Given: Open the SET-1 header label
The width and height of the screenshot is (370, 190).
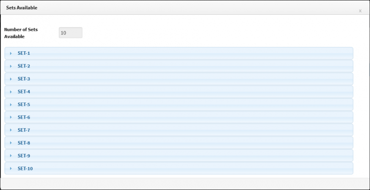Looking at the screenshot, I should pyautogui.click(x=24, y=53).
